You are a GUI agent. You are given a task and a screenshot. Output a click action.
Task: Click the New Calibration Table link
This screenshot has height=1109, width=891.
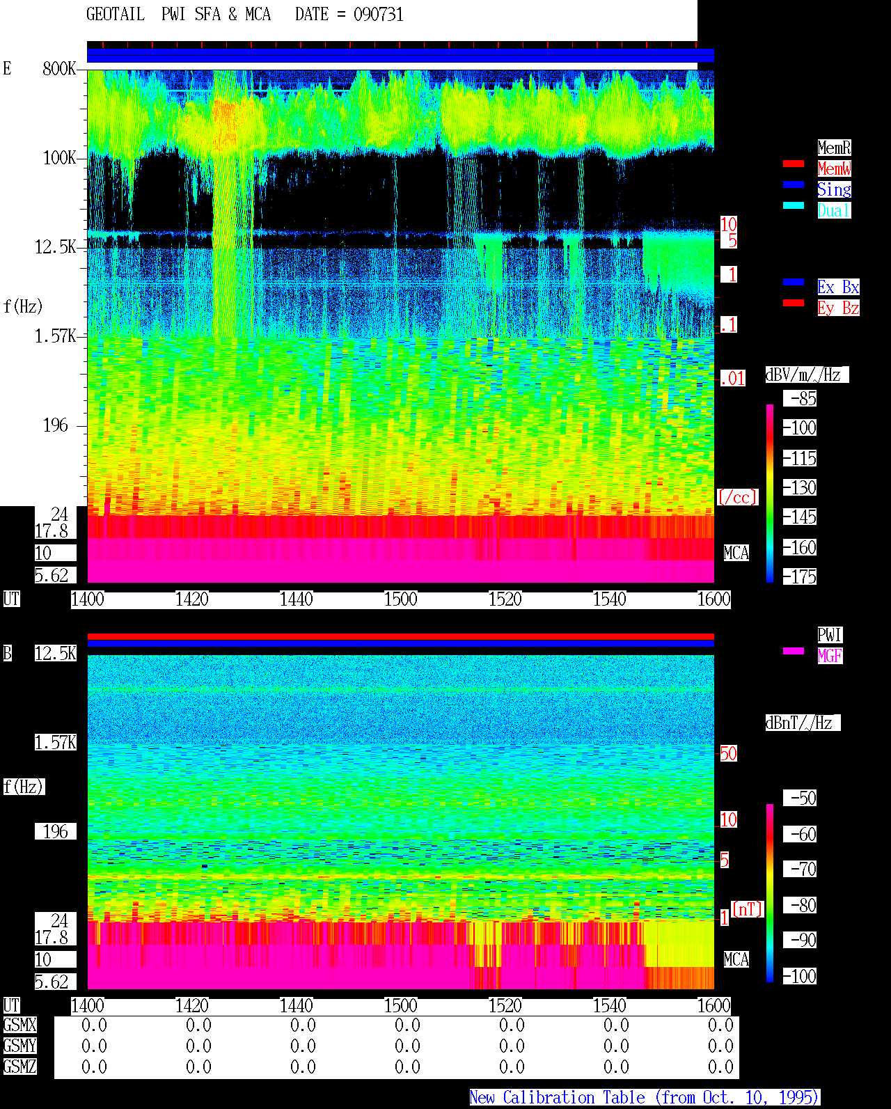pos(645,1098)
